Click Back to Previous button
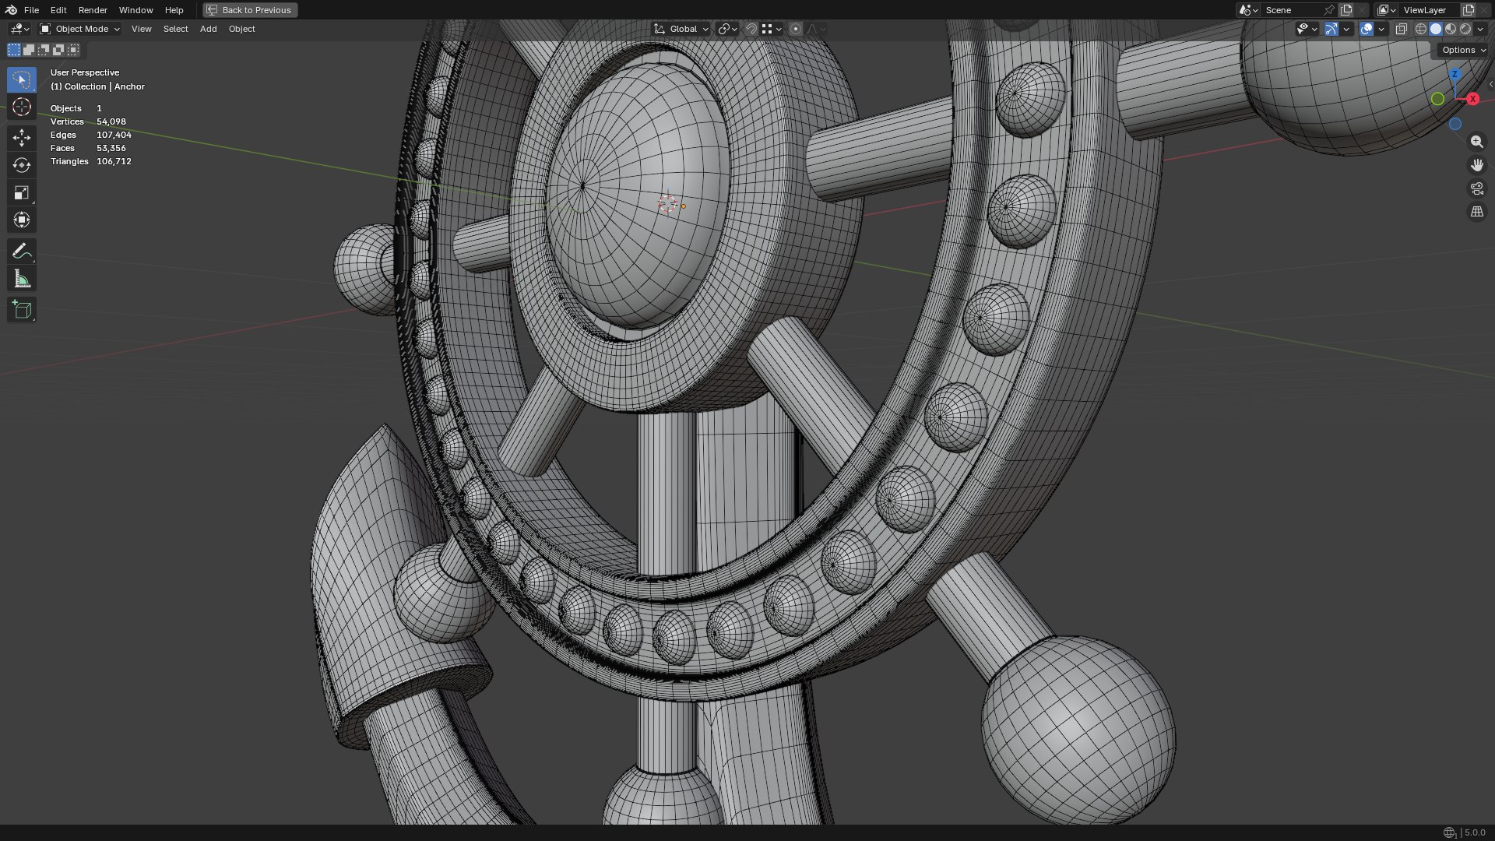This screenshot has height=841, width=1495. tap(250, 10)
